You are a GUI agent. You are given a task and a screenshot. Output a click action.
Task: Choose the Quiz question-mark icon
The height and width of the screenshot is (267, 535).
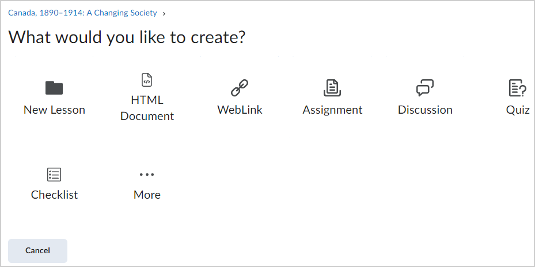[518, 88]
